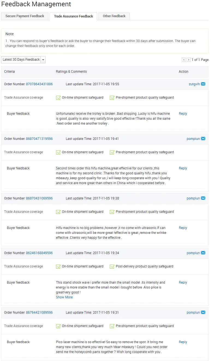
Task: Click the pre-shipment quality checkmark in first order
Action: pyautogui.click(x=112, y=98)
